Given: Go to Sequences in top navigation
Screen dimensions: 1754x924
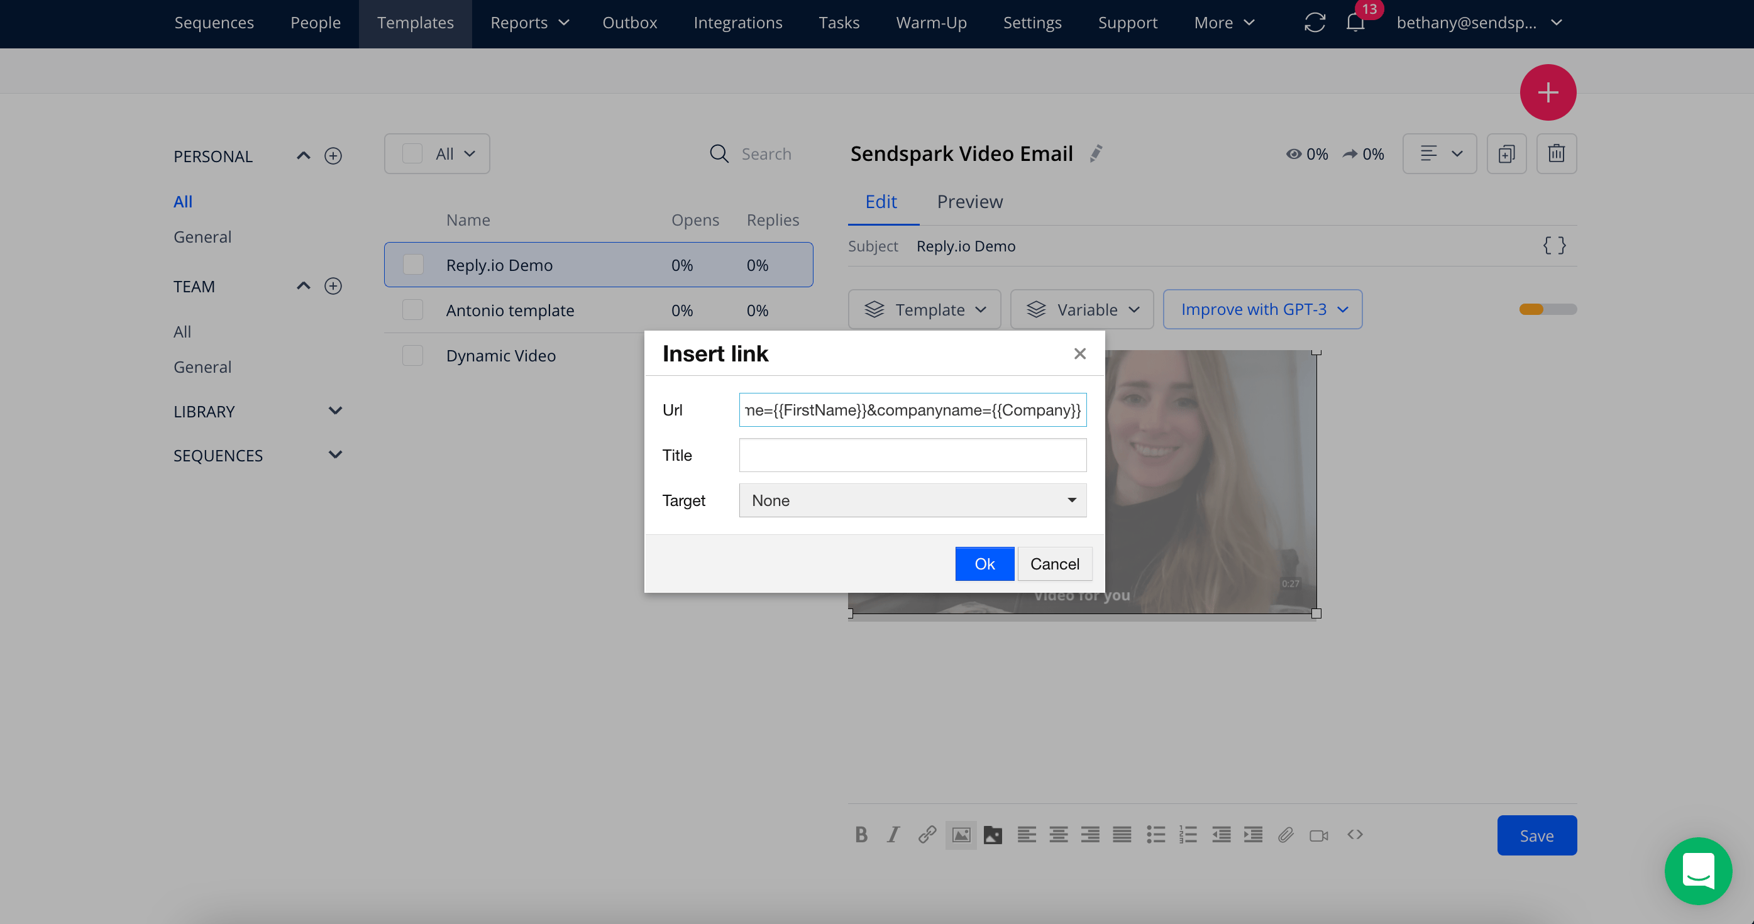Looking at the screenshot, I should (x=214, y=23).
